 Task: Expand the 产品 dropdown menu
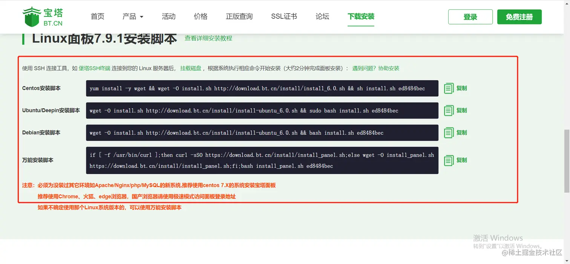pyautogui.click(x=133, y=17)
